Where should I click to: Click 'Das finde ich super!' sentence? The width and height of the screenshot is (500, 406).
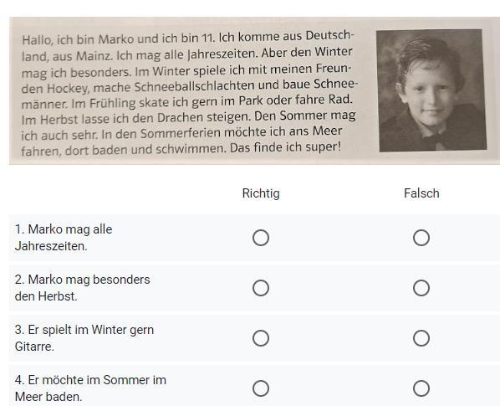click(x=285, y=147)
